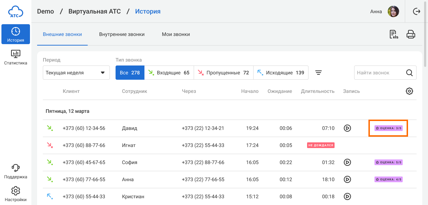Viewport: 428px width, 205px height.
Task: Click the Виртуальная АТС breadcrumb
Action: tap(95, 11)
